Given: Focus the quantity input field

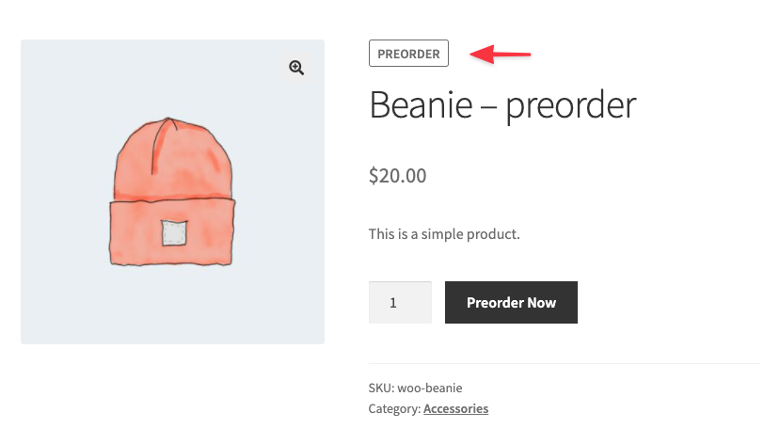Looking at the screenshot, I should coord(400,303).
